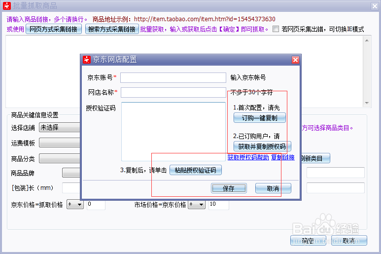381x254 pixels.
Task: Close the 京东网店配置 dialog
Action: click(x=295, y=60)
